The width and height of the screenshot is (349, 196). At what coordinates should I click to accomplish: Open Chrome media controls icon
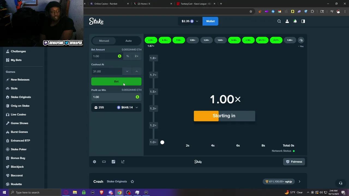(x=332, y=11)
